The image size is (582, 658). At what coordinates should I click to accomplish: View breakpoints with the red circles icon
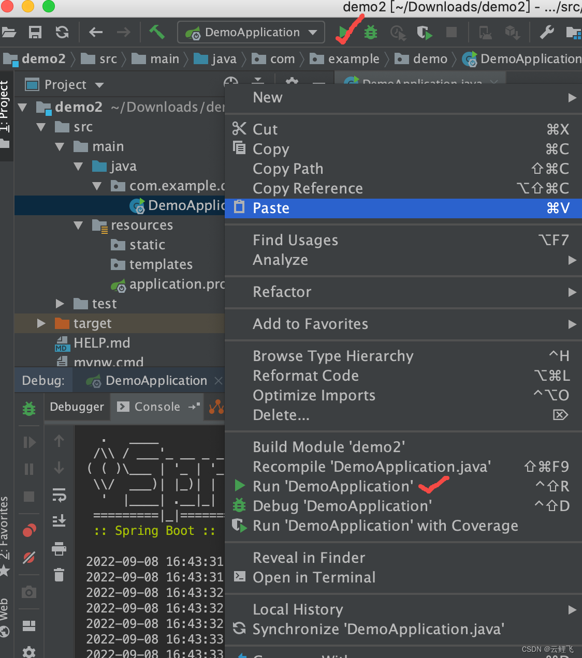click(x=30, y=530)
